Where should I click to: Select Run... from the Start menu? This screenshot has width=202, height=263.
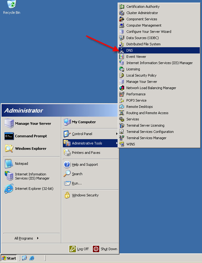click(x=91, y=183)
